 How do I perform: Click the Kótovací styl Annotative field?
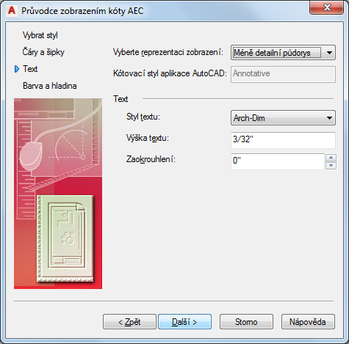[283, 74]
